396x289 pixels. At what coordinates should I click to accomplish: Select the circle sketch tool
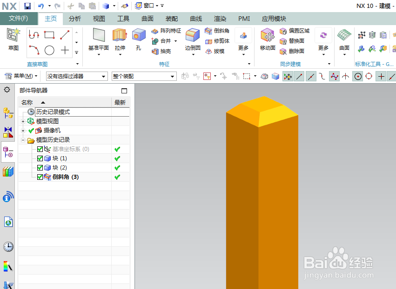(49, 50)
